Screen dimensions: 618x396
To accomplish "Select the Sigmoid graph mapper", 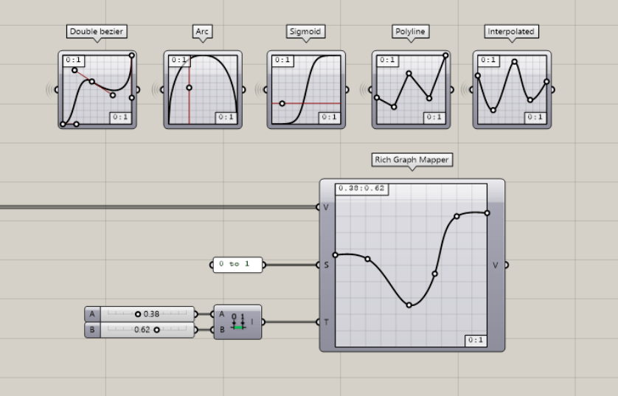I will pos(306,89).
